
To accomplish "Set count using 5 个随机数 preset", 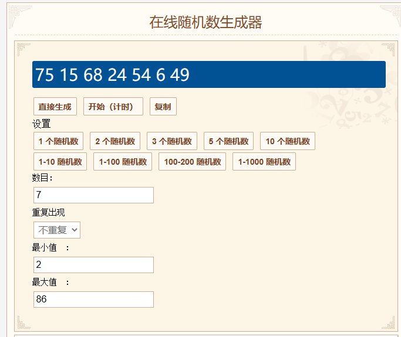I will (229, 141).
